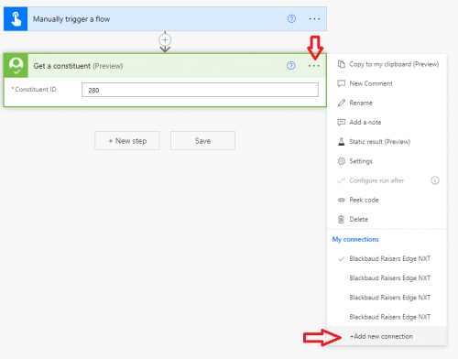Image resolution: width=458 pixels, height=359 pixels.
Task: Open help for Manually trigger a flow
Action: 291,19
